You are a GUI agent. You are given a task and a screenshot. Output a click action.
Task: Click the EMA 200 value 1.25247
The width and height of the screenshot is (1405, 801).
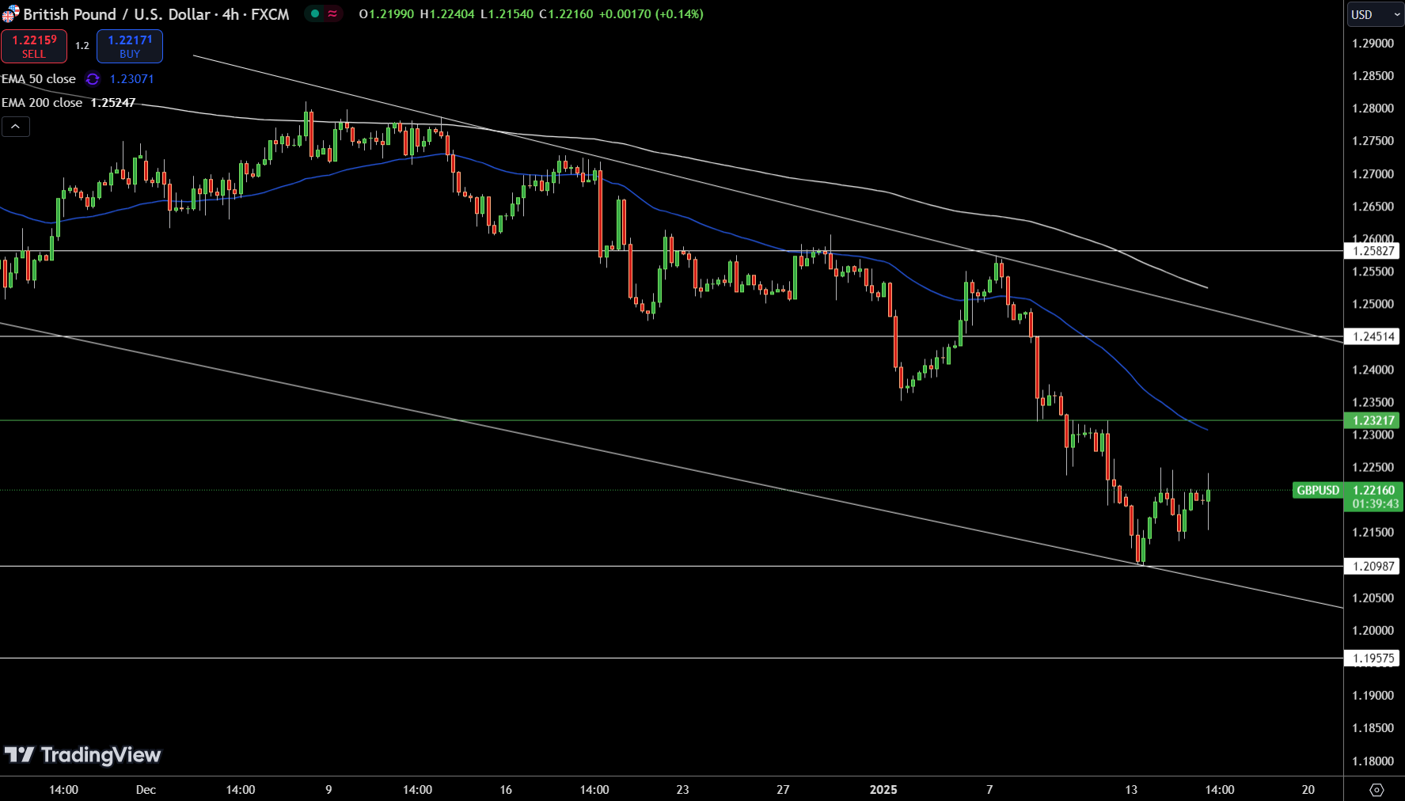click(x=113, y=103)
